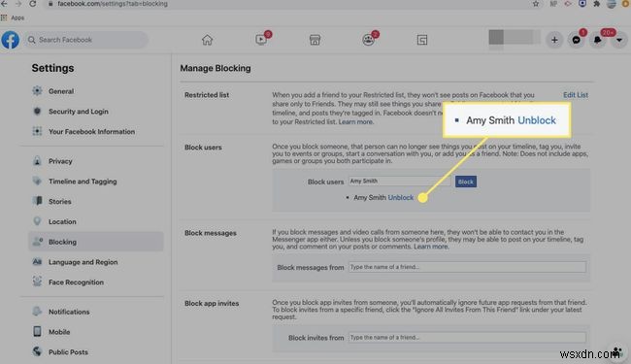Click Unblock next to Amy Smith

[x=400, y=197]
